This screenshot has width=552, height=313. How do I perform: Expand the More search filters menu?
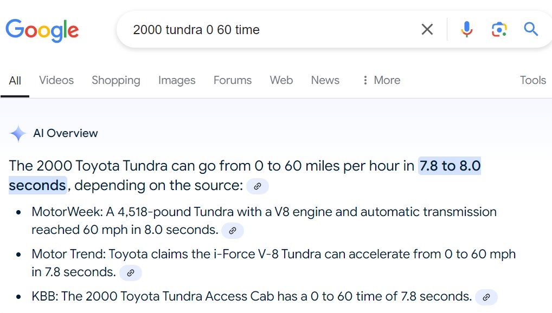[x=381, y=80]
